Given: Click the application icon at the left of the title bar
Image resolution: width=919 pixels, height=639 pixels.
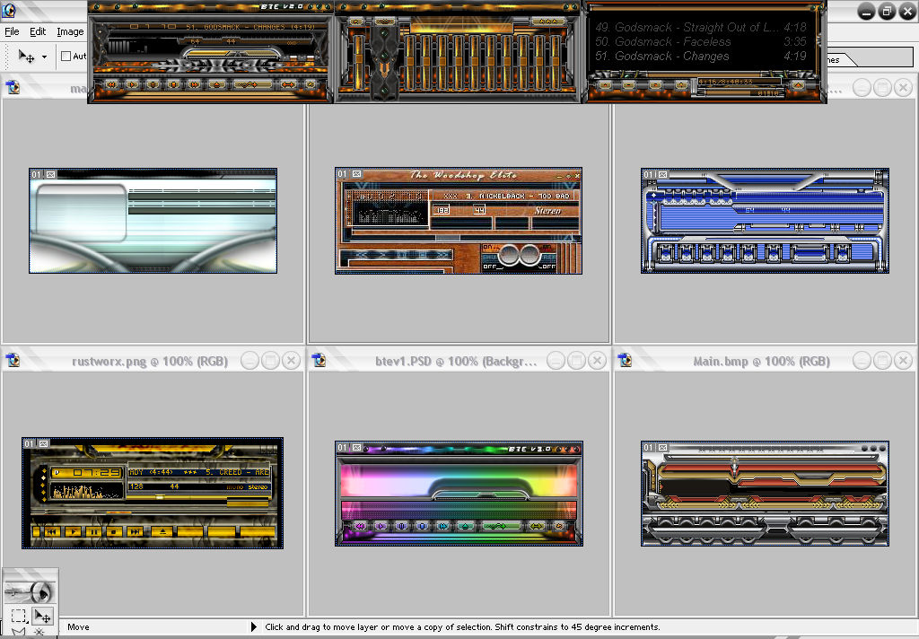Looking at the screenshot, I should click(9, 11).
